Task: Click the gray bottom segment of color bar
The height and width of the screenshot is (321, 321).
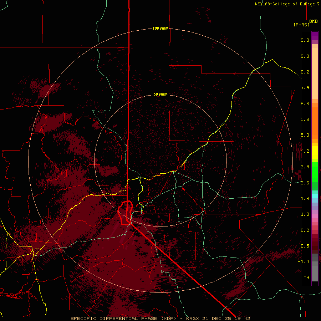Action: click(315, 271)
